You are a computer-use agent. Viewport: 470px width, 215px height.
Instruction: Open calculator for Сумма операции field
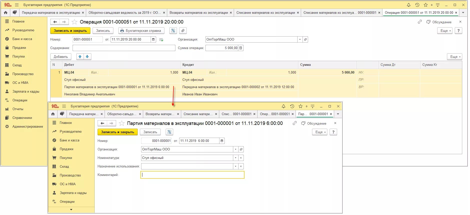[241, 48]
